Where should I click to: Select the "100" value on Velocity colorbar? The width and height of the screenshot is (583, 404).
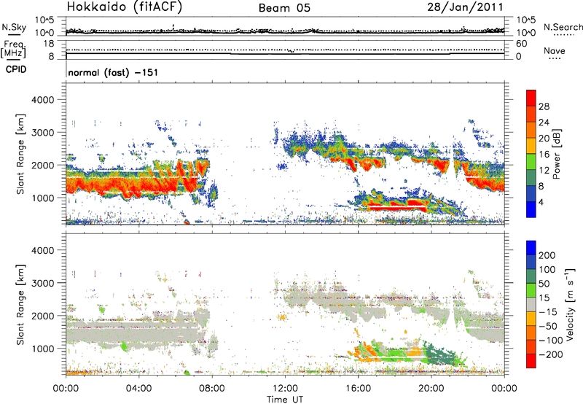pos(547,270)
